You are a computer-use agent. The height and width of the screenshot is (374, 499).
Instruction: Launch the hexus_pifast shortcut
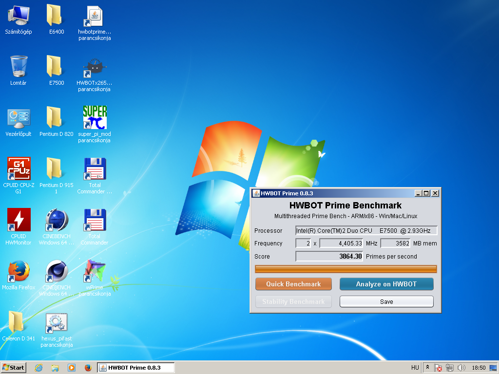pyautogui.click(x=57, y=330)
